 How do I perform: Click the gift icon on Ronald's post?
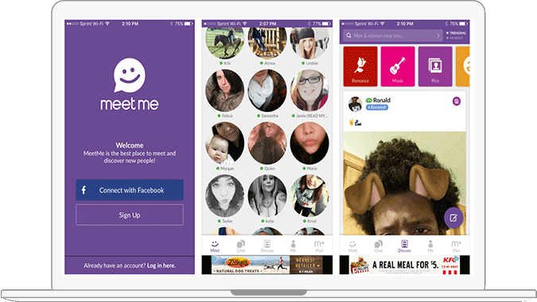[457, 101]
